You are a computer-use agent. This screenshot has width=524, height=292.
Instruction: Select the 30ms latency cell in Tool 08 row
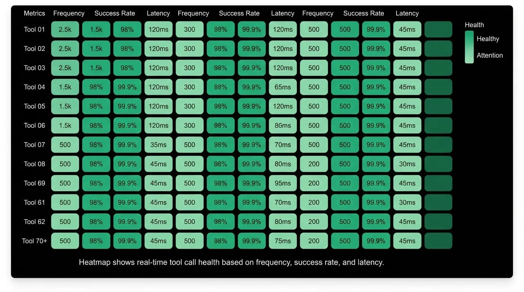(x=407, y=164)
